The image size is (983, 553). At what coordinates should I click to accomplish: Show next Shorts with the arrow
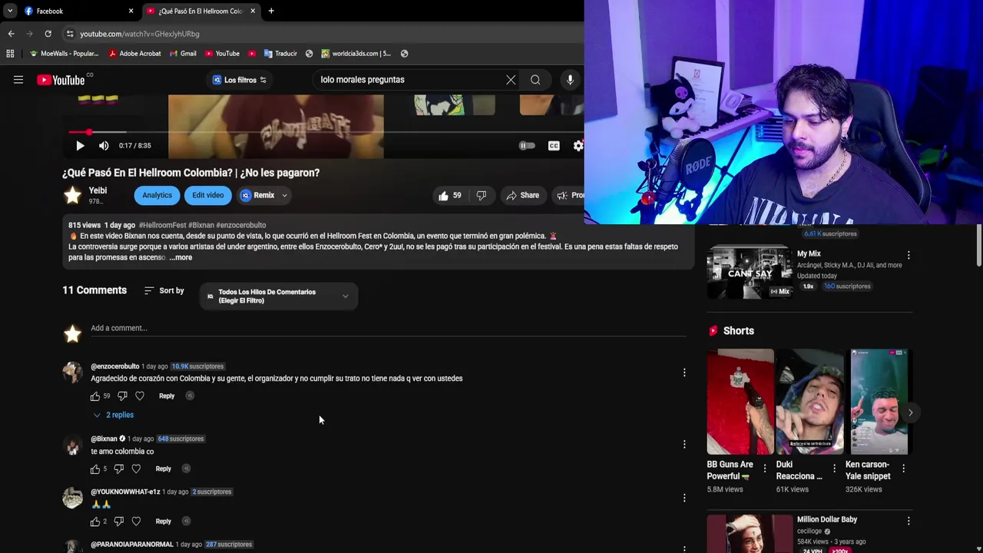pyautogui.click(x=910, y=412)
